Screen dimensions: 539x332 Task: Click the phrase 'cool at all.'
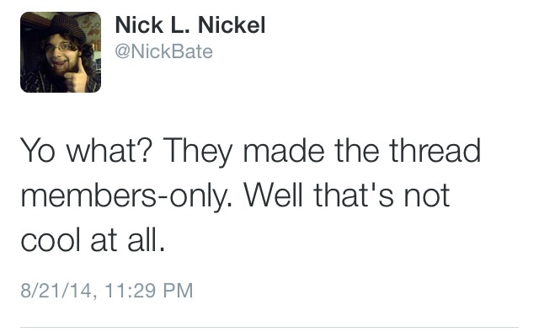coord(93,239)
